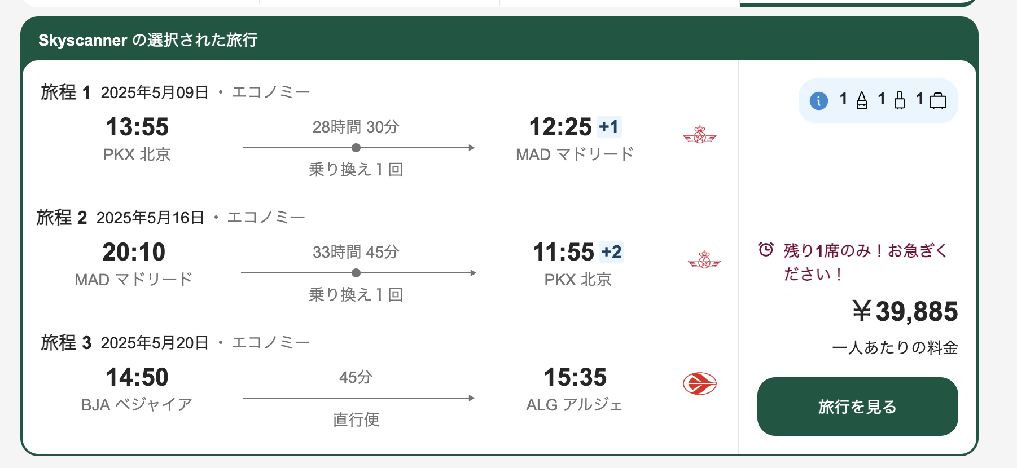Click the carry-on luggage icon
The height and width of the screenshot is (468, 1017).
point(900,101)
